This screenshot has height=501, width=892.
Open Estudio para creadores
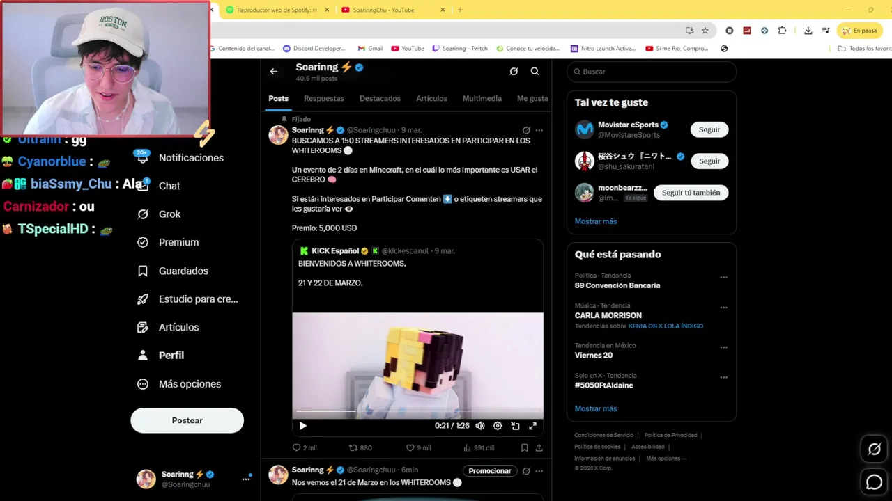click(x=187, y=299)
